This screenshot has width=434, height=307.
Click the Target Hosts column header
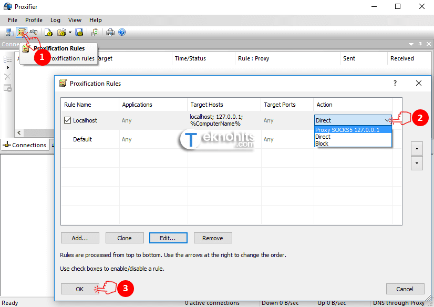pyautogui.click(x=224, y=105)
